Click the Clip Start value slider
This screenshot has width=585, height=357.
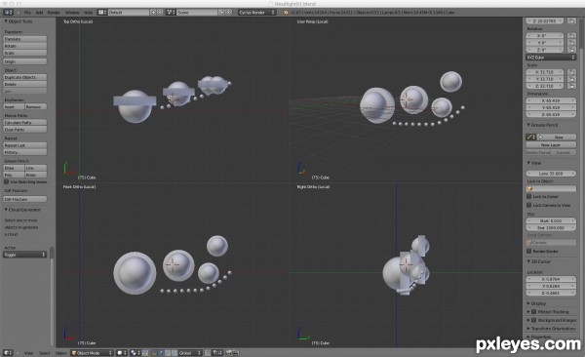pyautogui.click(x=551, y=220)
